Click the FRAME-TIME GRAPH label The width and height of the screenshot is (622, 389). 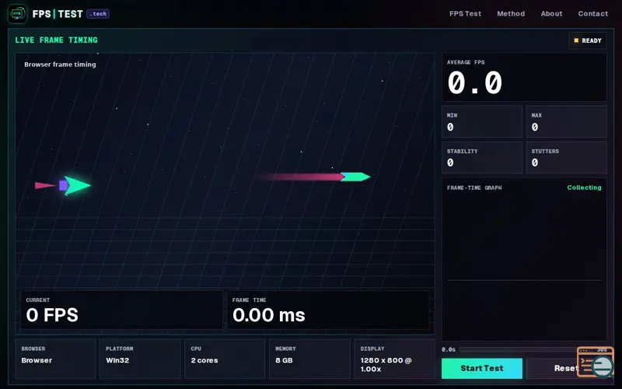coord(474,187)
